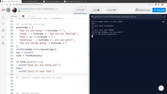
Task: Close the Head Start Academy tab
Action: (x=41, y=2)
